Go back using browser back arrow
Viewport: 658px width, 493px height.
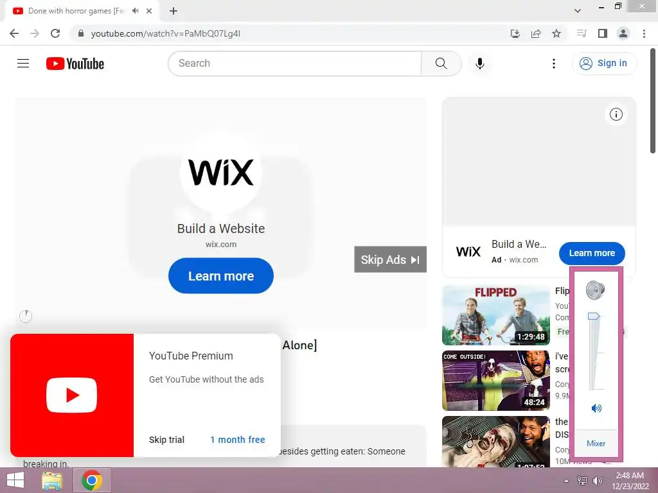14,33
